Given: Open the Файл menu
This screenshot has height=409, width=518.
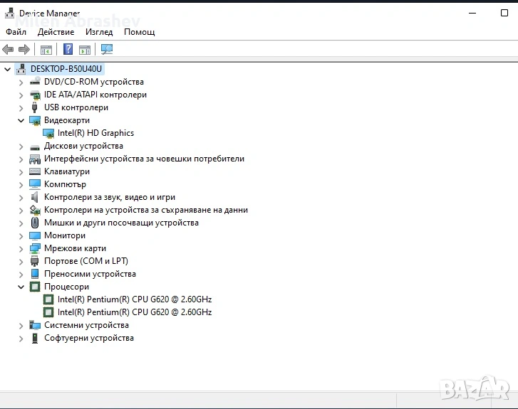Looking at the screenshot, I should 16,32.
